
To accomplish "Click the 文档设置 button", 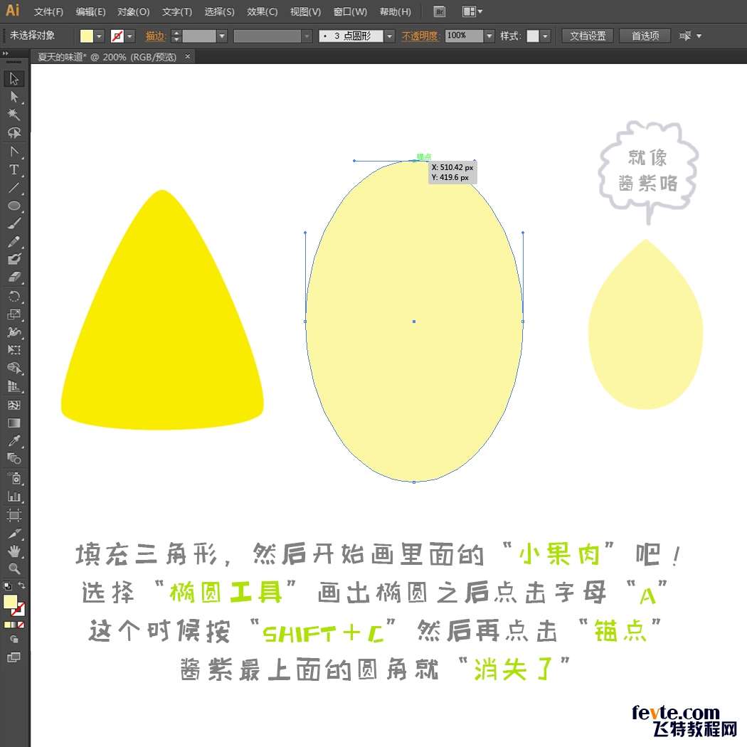I will 588,36.
